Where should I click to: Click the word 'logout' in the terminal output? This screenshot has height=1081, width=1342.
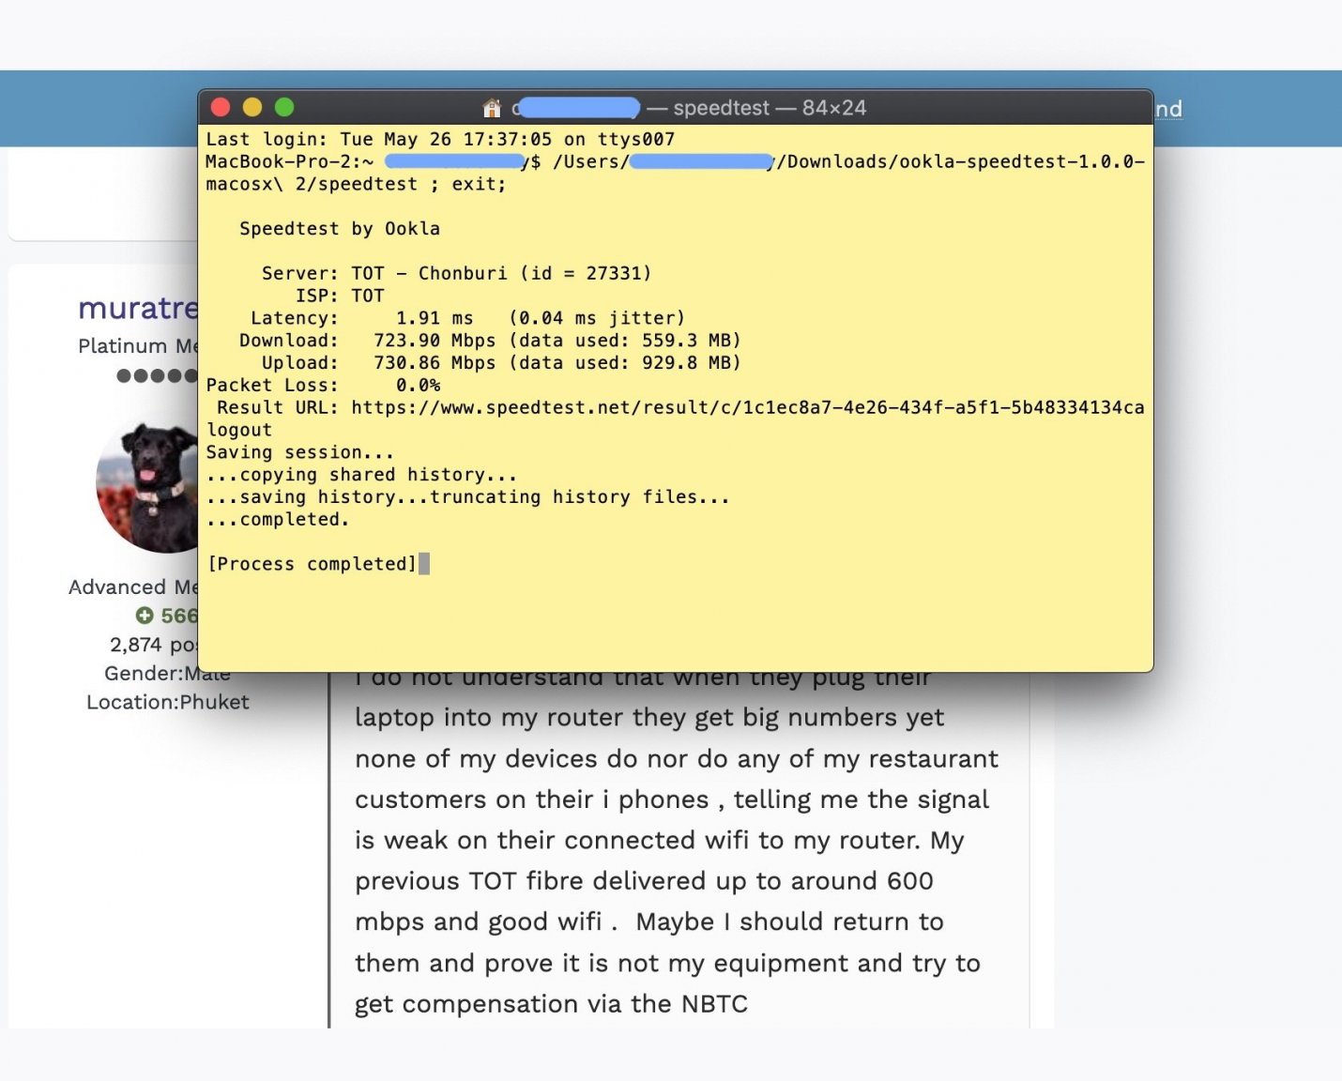click(238, 430)
